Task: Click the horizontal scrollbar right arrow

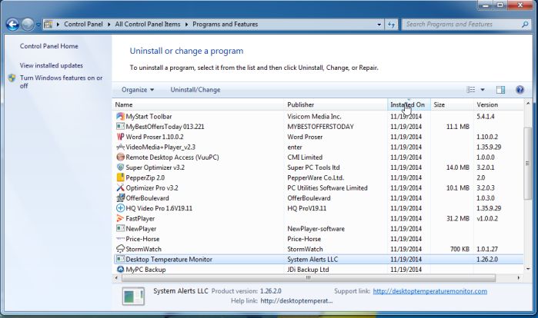Action: (519, 278)
